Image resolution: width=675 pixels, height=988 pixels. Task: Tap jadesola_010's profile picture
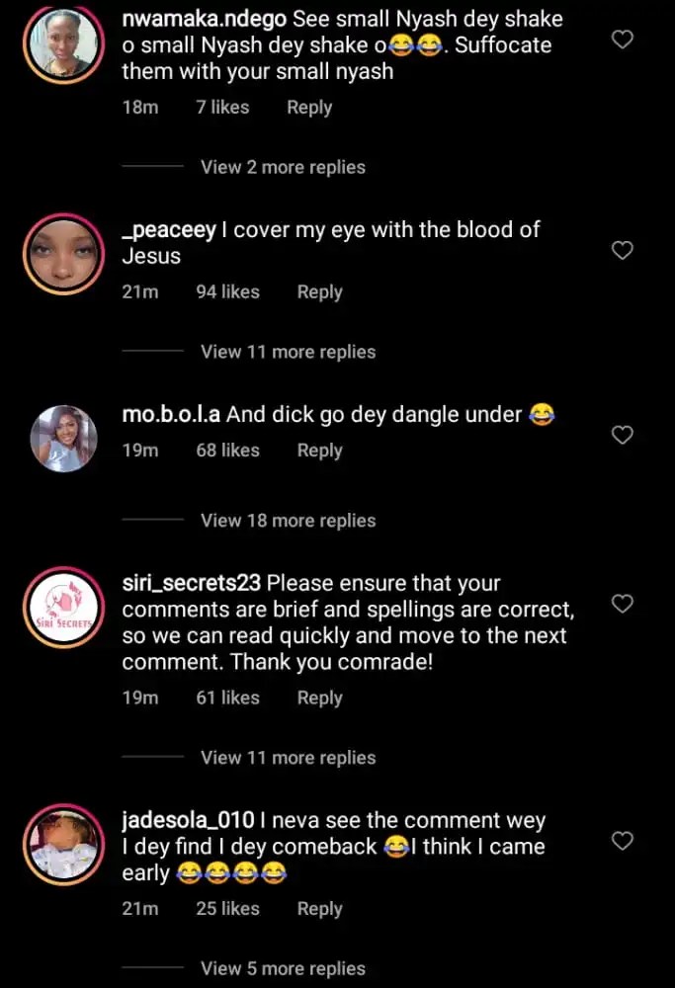(x=63, y=847)
